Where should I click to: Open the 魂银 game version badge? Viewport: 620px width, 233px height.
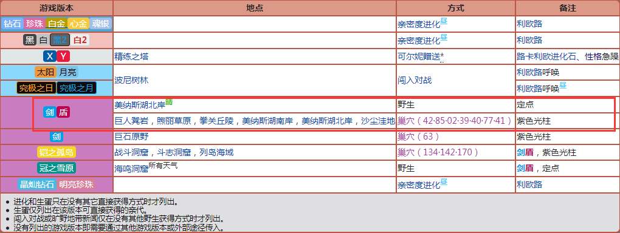pos(100,24)
